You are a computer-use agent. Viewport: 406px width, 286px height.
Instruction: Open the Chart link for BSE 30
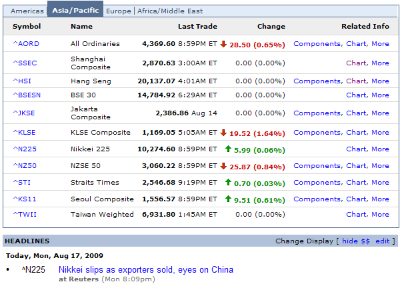(x=357, y=95)
